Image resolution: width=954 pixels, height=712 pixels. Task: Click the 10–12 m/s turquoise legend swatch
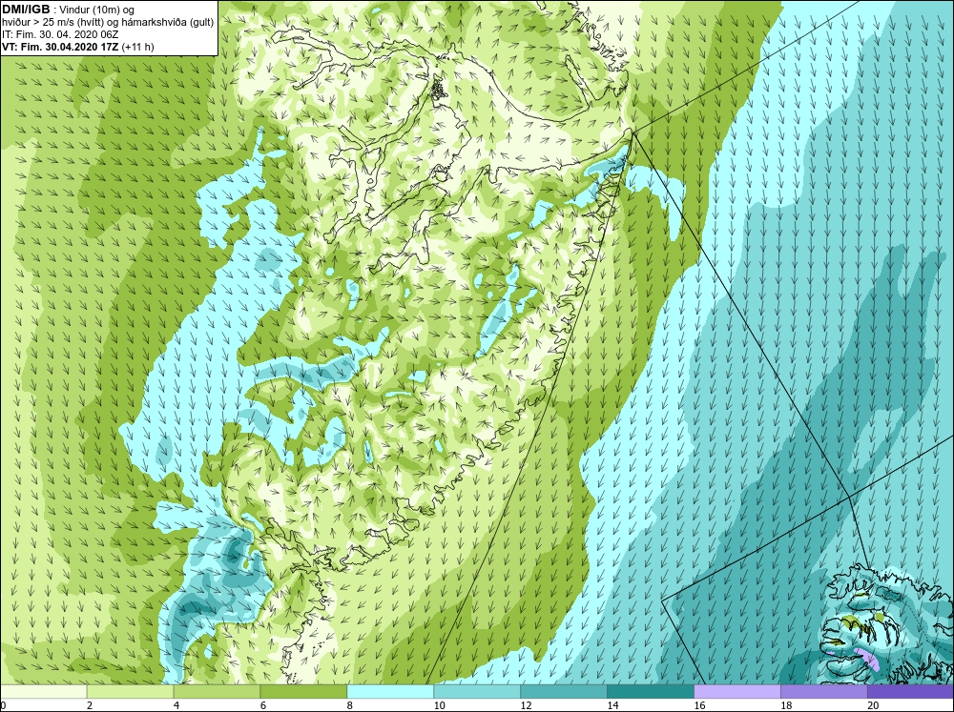[x=476, y=692]
